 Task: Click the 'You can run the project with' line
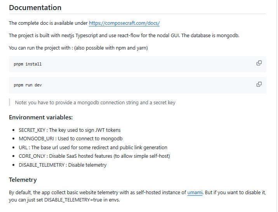[78, 48]
